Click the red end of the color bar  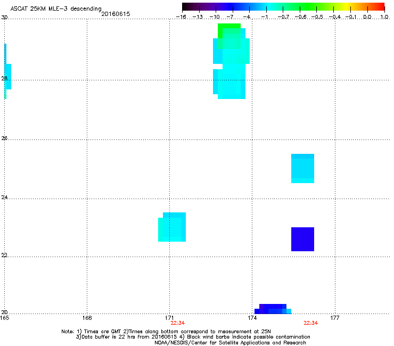coord(381,6)
